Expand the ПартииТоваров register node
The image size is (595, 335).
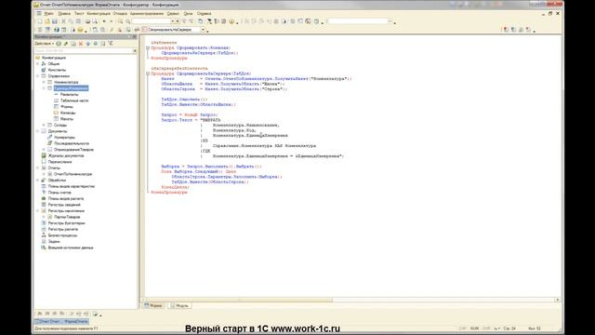click(44, 217)
